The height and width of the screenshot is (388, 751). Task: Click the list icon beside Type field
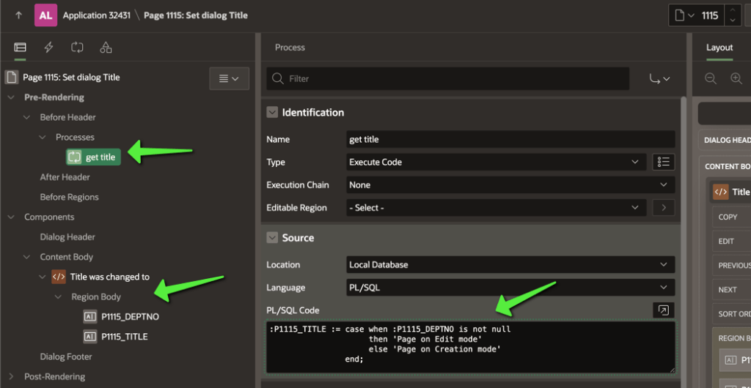[x=663, y=162]
